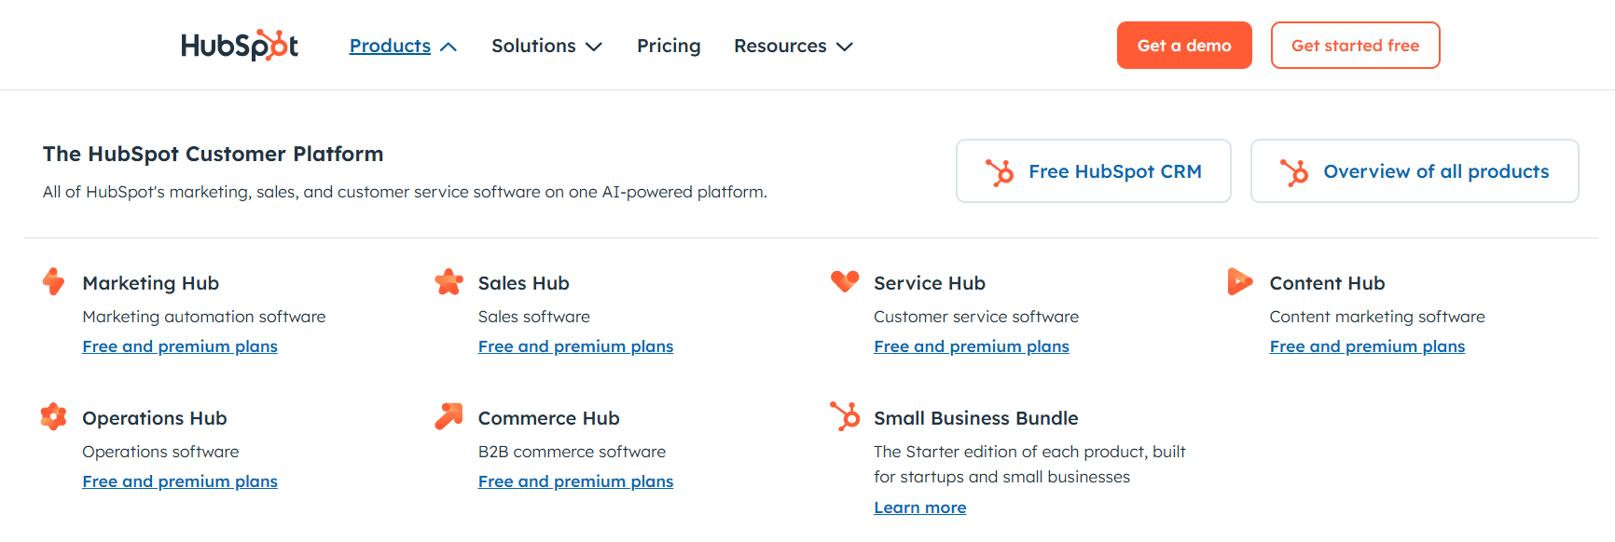Click the HubSpot logo in header
The height and width of the screenshot is (542, 1615).
pyautogui.click(x=240, y=46)
